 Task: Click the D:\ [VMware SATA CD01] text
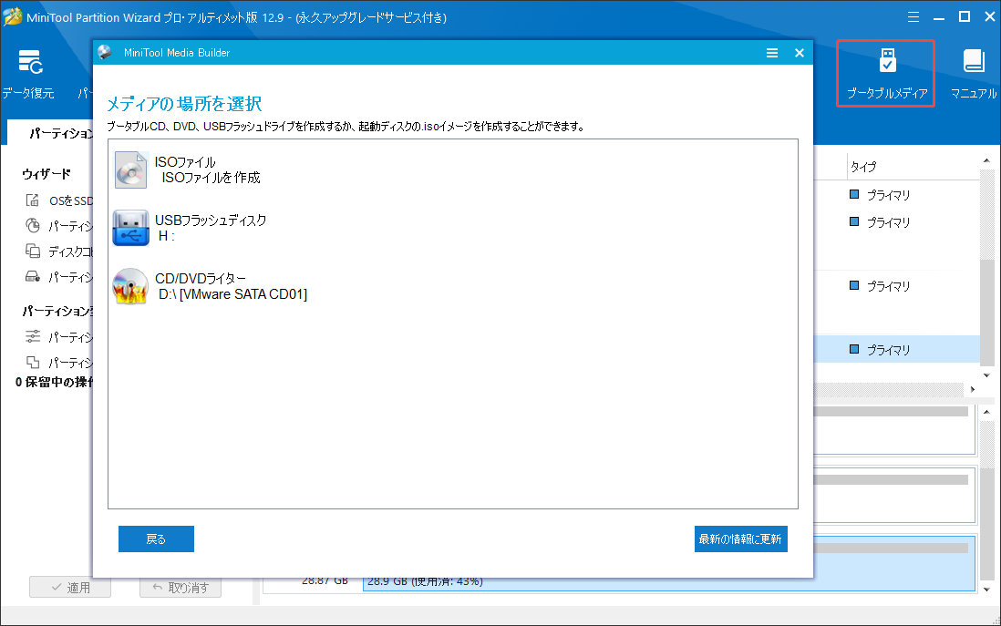pyautogui.click(x=233, y=295)
